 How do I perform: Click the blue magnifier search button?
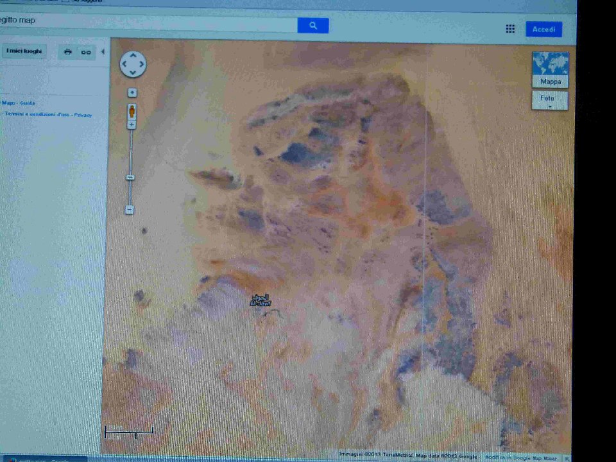313,26
